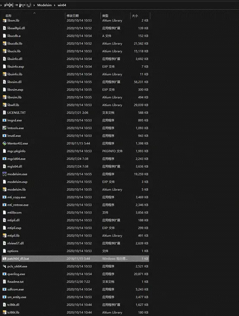This screenshot has width=239, height=316.
Task: Sort by the 名称 name column header
Action: (9, 16)
